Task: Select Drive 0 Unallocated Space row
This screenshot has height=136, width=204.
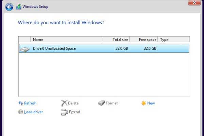Action: pyautogui.click(x=104, y=48)
